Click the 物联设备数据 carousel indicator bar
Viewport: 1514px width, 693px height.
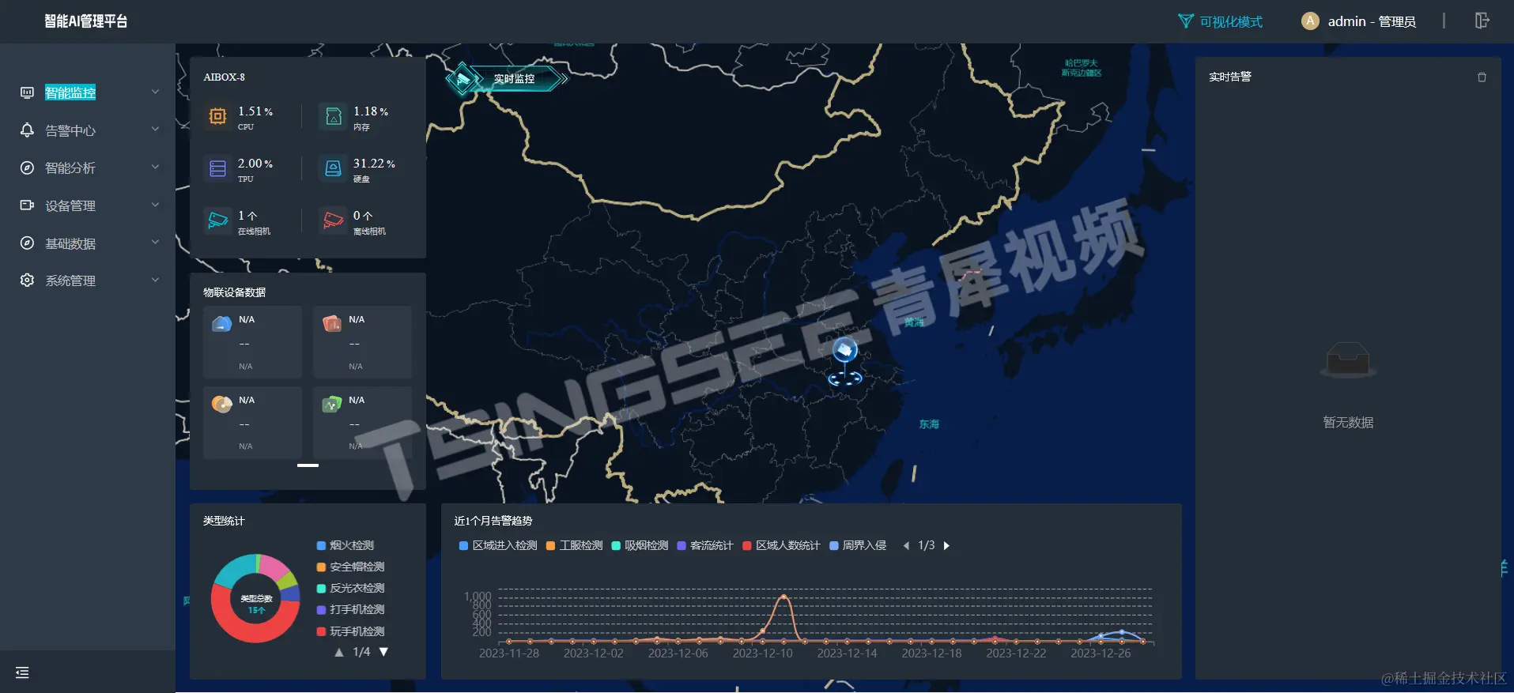tap(308, 465)
